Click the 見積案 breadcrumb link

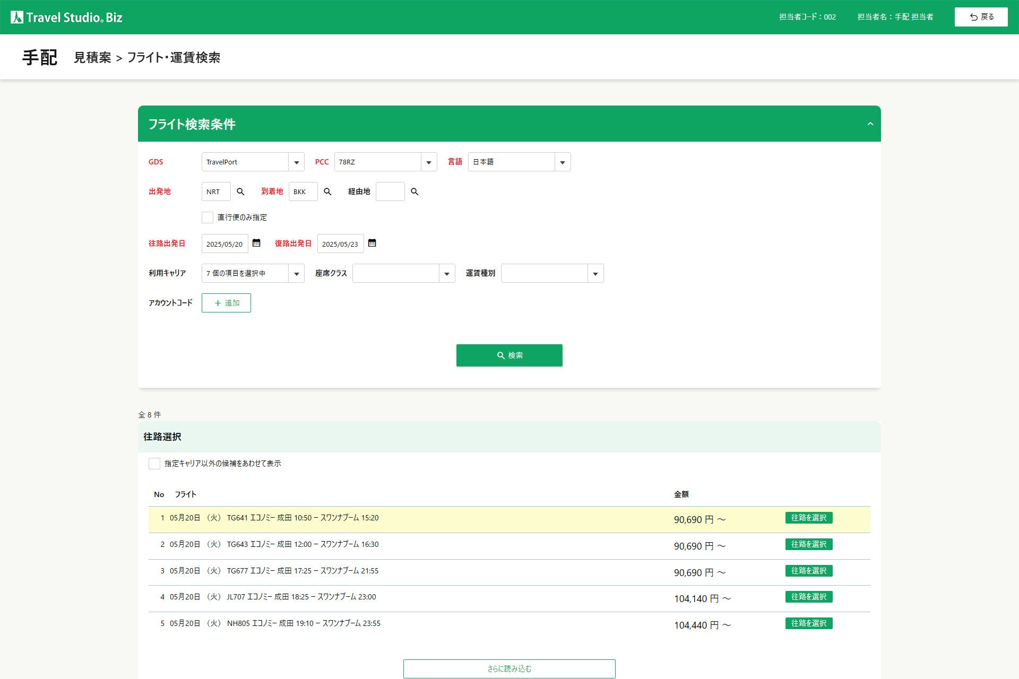[92, 57]
